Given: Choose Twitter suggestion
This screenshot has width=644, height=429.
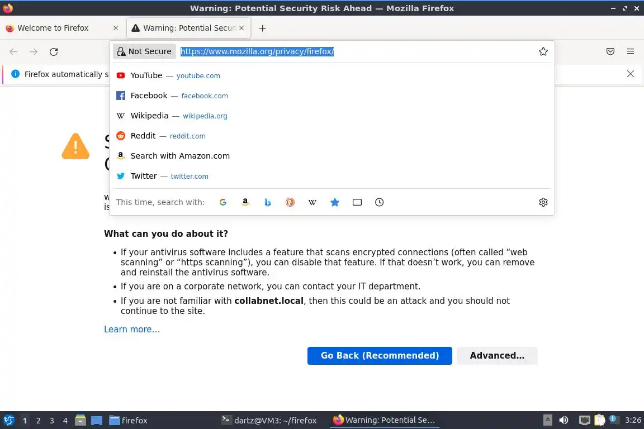Looking at the screenshot, I should pyautogui.click(x=332, y=176).
